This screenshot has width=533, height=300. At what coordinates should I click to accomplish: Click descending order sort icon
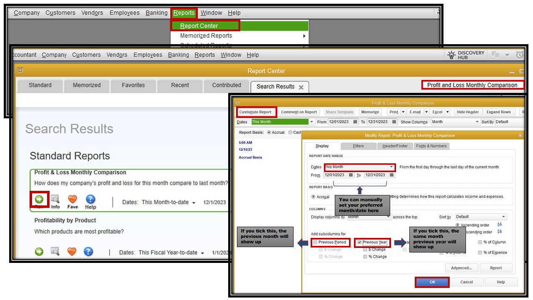click(500, 232)
